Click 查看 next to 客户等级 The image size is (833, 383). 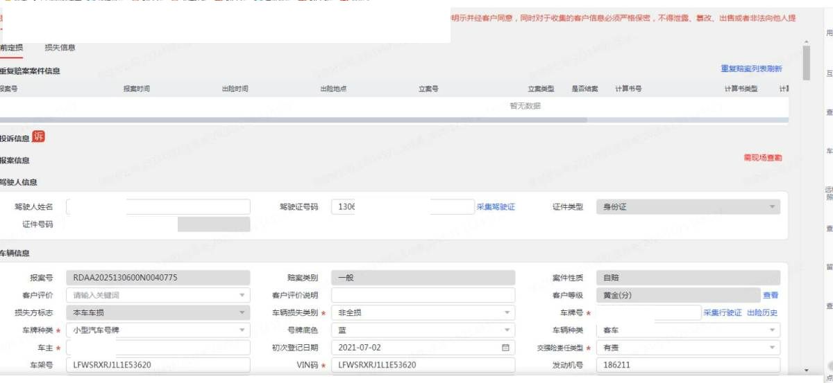[x=771, y=295]
